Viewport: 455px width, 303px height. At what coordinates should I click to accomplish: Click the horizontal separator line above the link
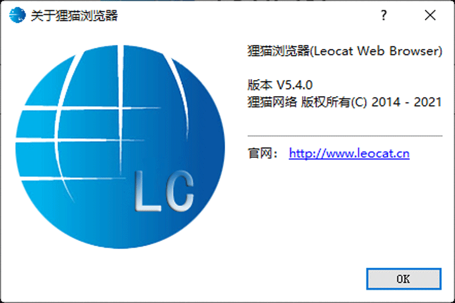[x=345, y=136]
